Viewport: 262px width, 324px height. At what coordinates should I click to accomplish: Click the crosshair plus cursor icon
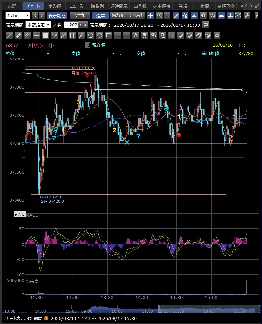pyautogui.click(x=150, y=15)
